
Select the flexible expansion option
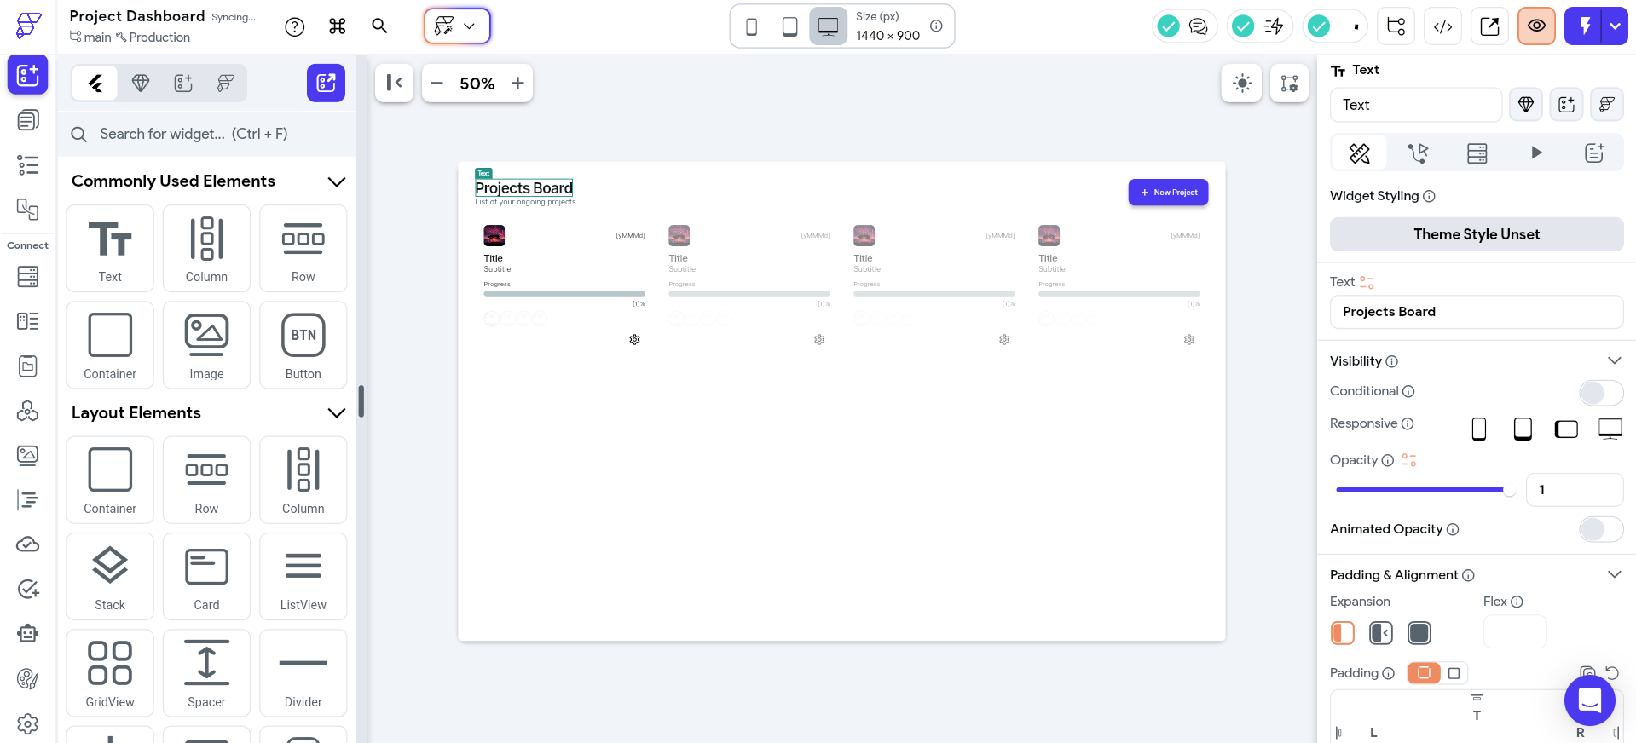click(1381, 633)
